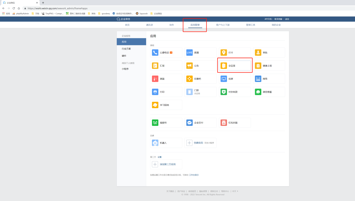The width and height of the screenshot is (355, 201).
Task: Open the 应用 apps bookmark shortcut
Action: (6, 13)
